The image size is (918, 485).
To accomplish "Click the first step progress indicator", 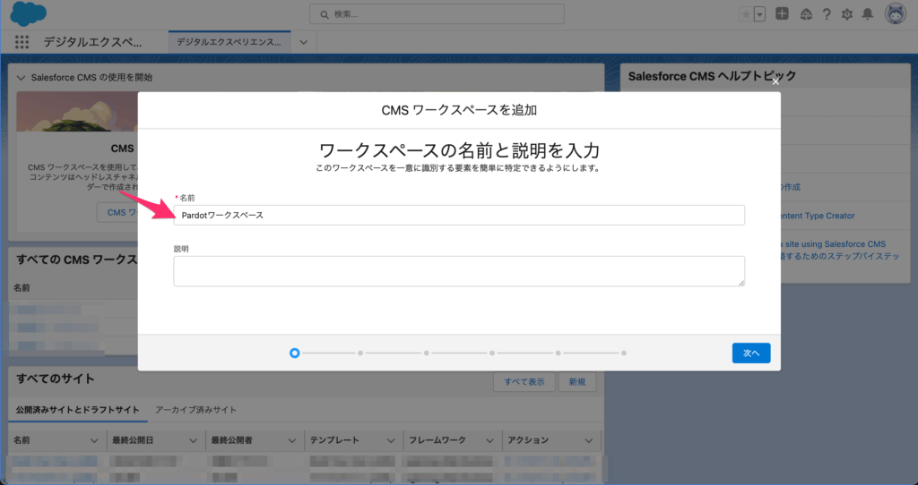I will tap(294, 353).
